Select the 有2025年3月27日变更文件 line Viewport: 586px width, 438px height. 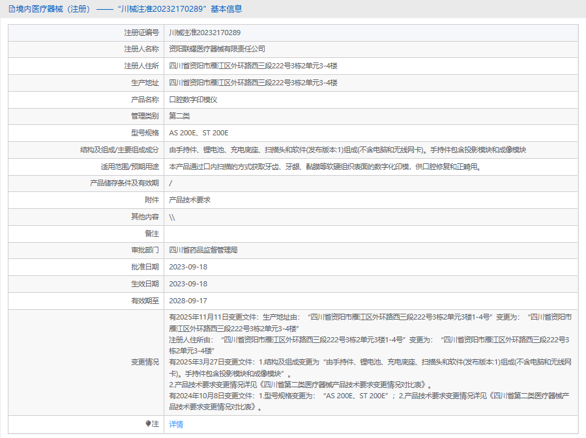pos(370,368)
